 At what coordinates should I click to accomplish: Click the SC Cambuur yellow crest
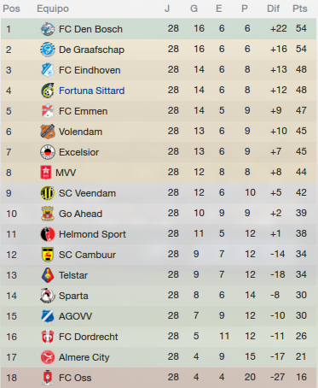coord(48,255)
